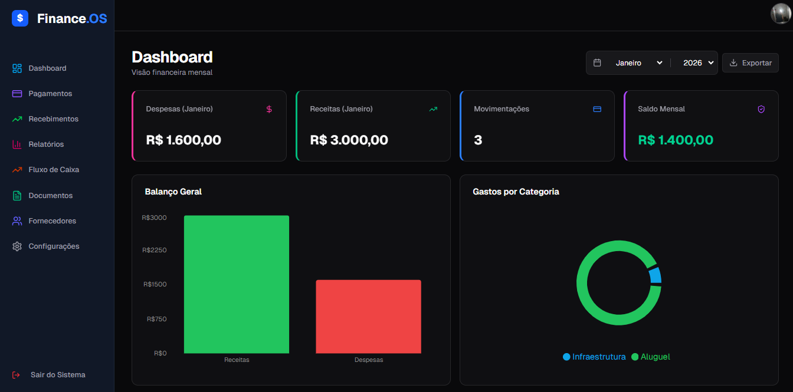Click the bar chart icon for Relatórios
The width and height of the screenshot is (793, 392).
click(17, 144)
